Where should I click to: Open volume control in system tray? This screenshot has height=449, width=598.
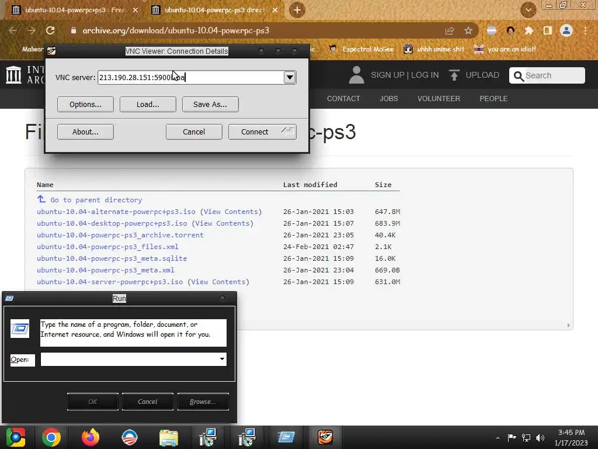coord(540,437)
